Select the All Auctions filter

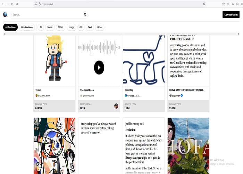10,27
